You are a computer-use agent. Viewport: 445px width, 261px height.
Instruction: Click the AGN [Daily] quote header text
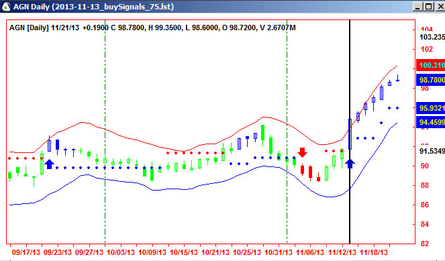coord(152,28)
